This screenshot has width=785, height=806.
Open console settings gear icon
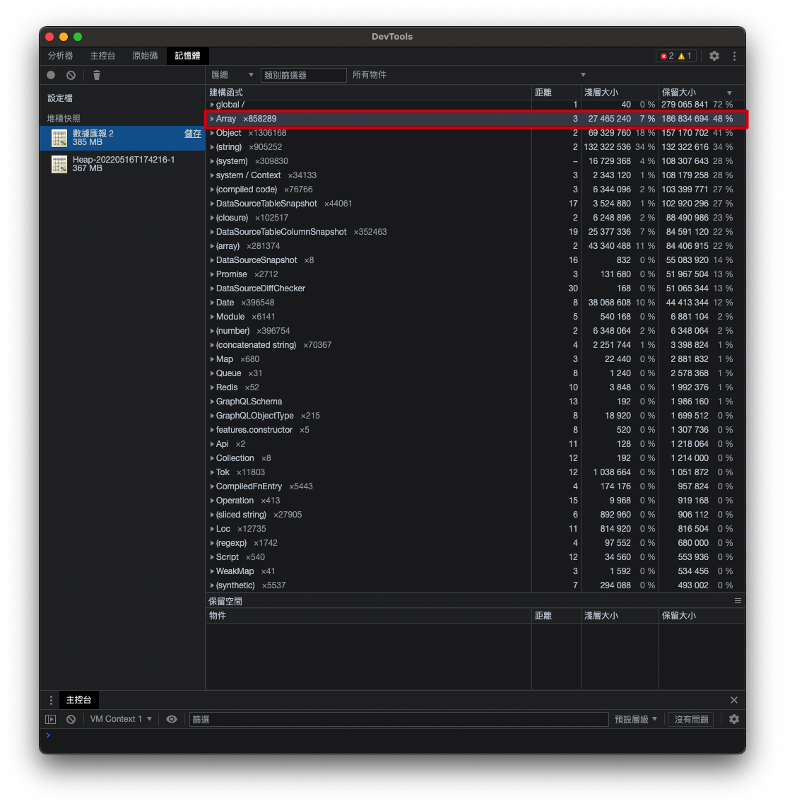[x=734, y=719]
